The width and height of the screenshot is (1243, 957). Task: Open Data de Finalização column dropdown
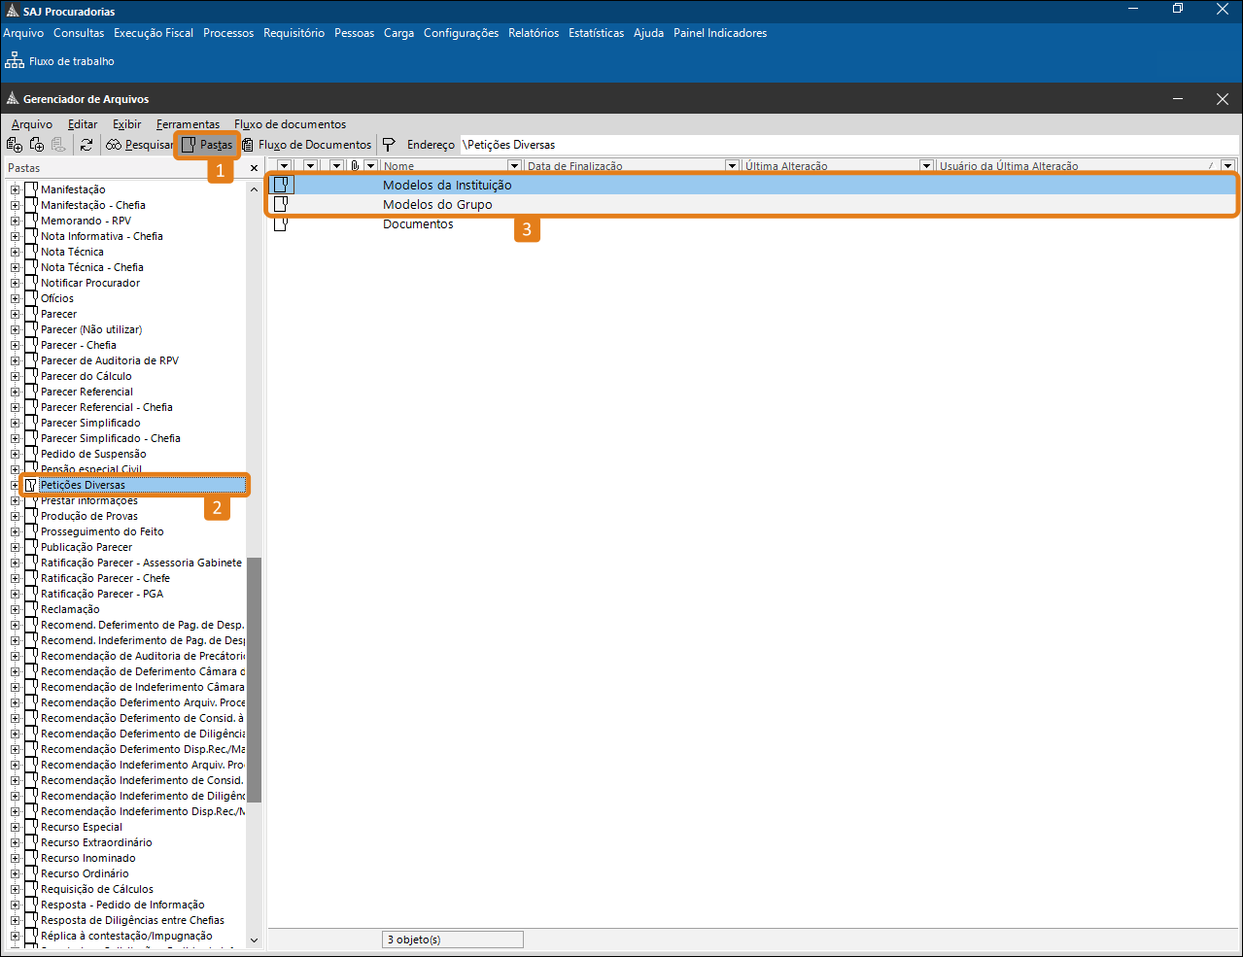click(732, 166)
